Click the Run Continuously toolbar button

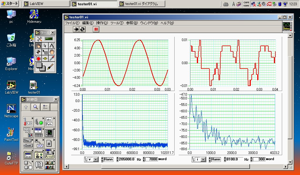82,29
